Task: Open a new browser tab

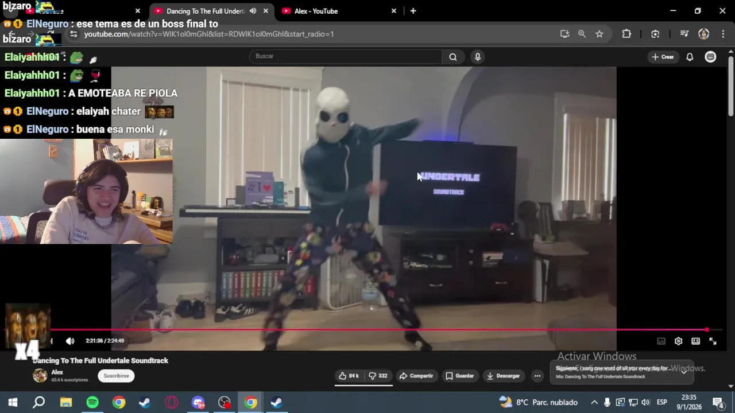Action: click(413, 11)
